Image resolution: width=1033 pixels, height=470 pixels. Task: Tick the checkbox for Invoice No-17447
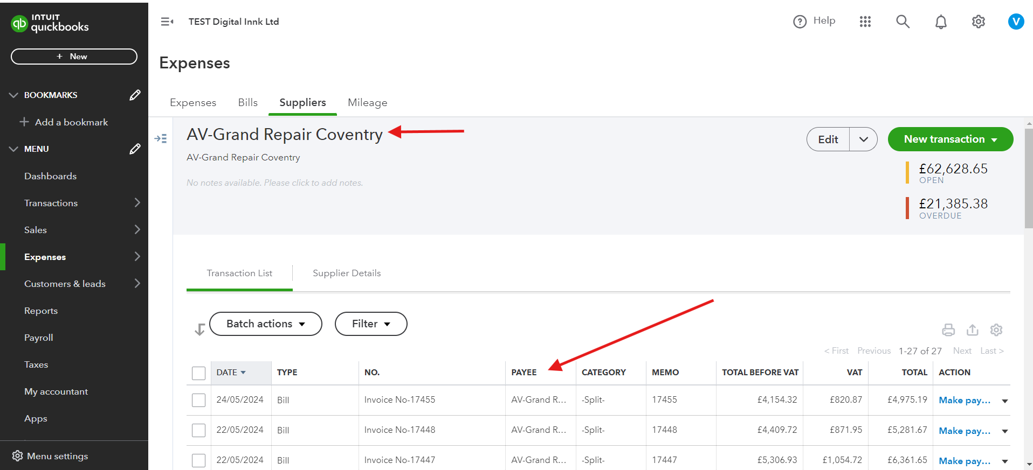coord(199,460)
